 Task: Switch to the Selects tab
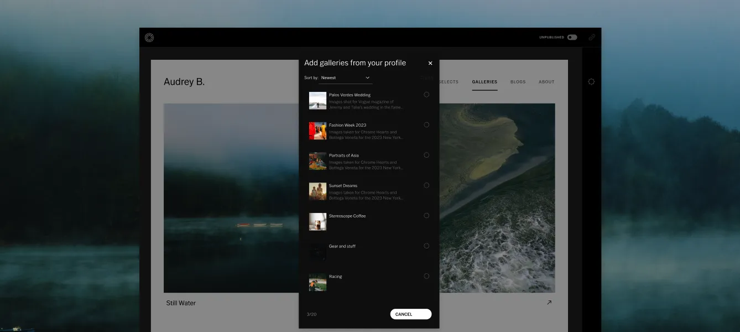(449, 82)
